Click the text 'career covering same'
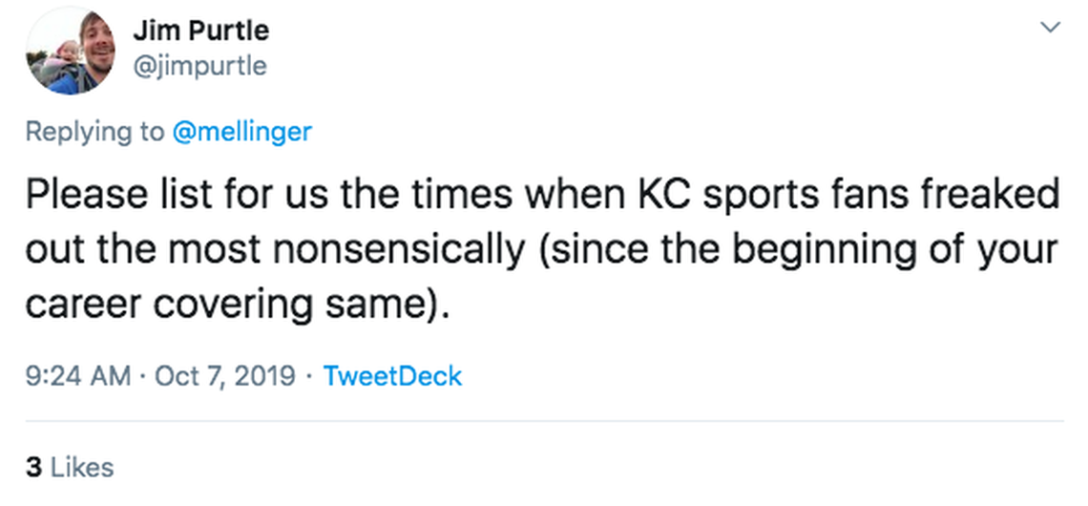This screenshot has height=506, width=1088. [x=227, y=304]
